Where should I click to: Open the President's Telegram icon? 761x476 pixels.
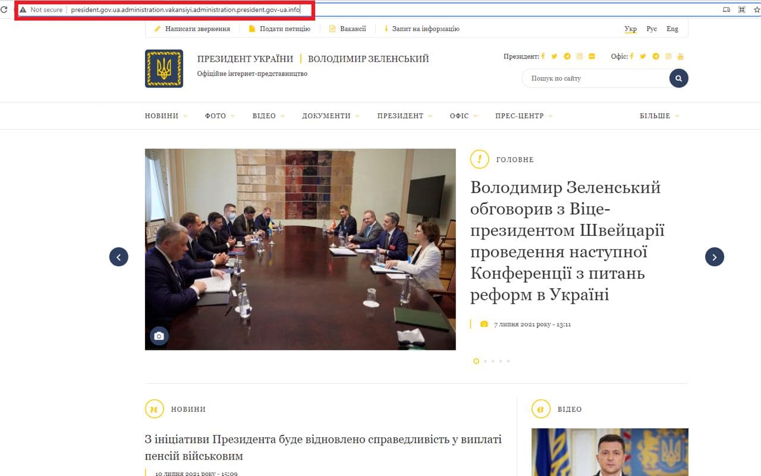567,56
